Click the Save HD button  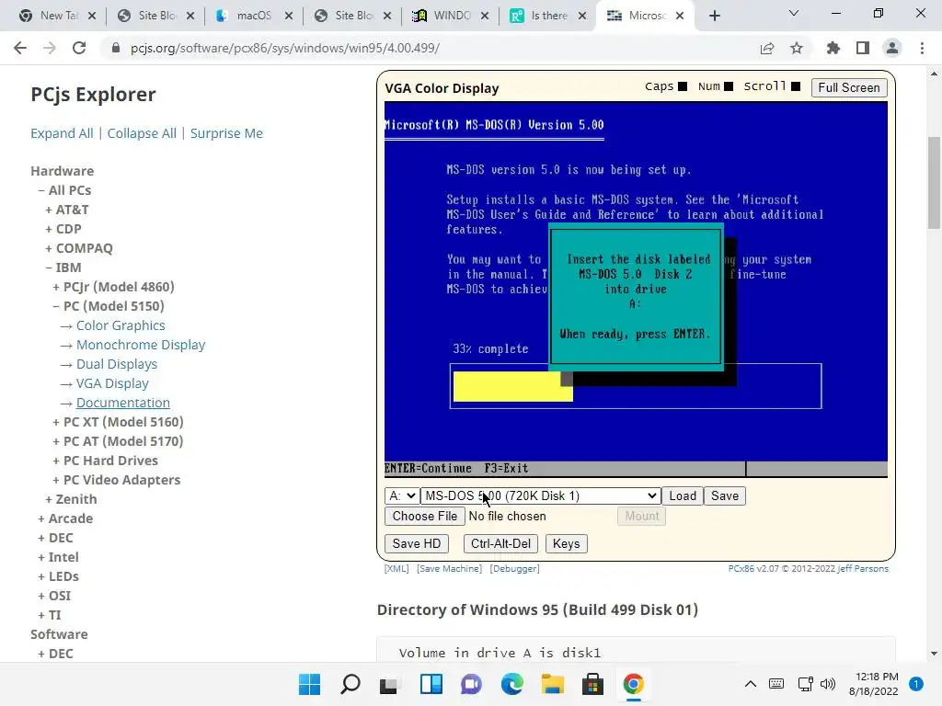(417, 544)
